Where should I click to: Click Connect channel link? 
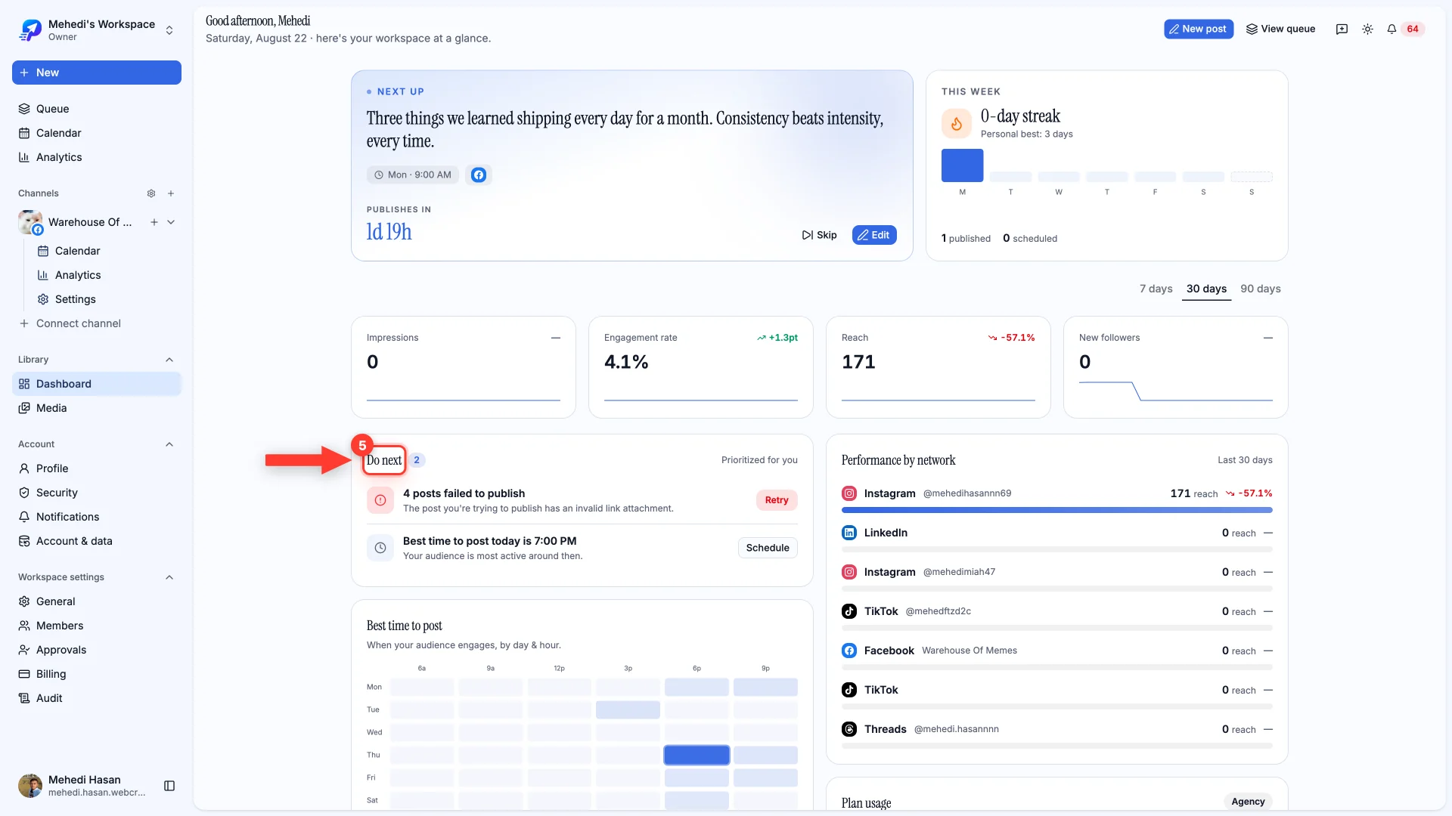coord(70,323)
